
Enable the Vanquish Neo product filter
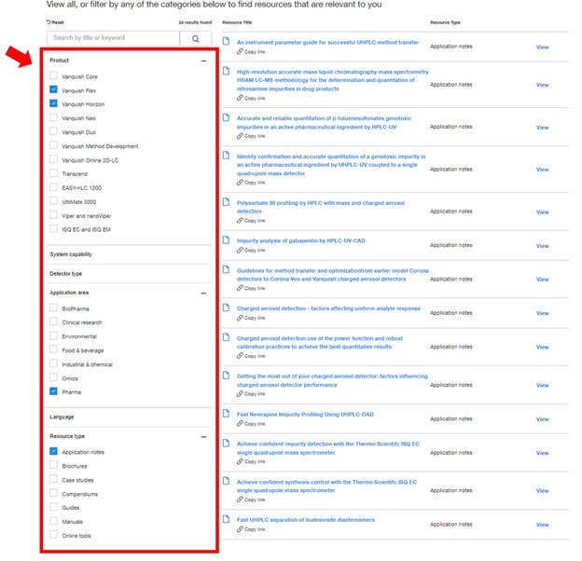point(53,117)
